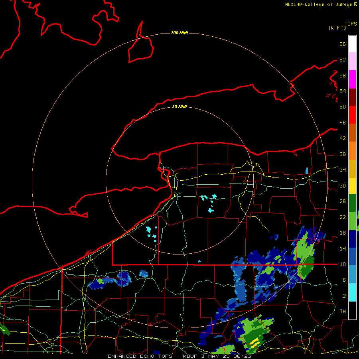Click the "50 NMI" range ring label
Screen dimensions: 359x359
tap(179, 107)
